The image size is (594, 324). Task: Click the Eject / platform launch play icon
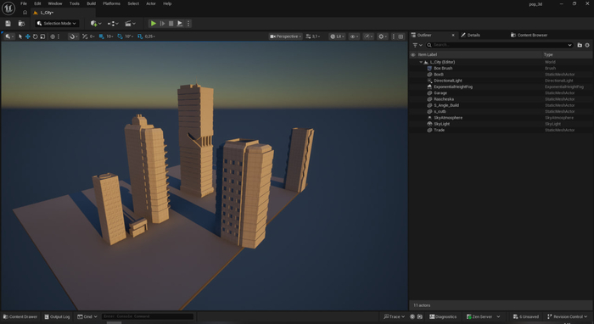point(180,24)
